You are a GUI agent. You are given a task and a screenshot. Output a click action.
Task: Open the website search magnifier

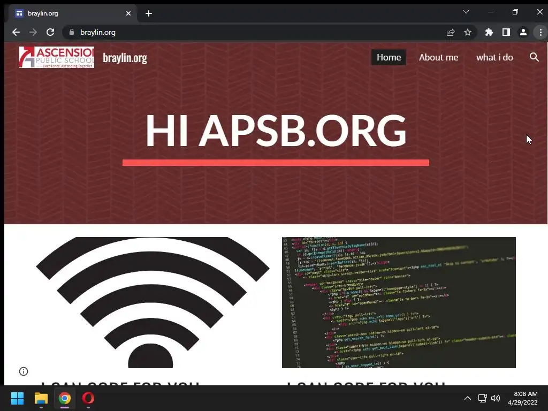(534, 57)
